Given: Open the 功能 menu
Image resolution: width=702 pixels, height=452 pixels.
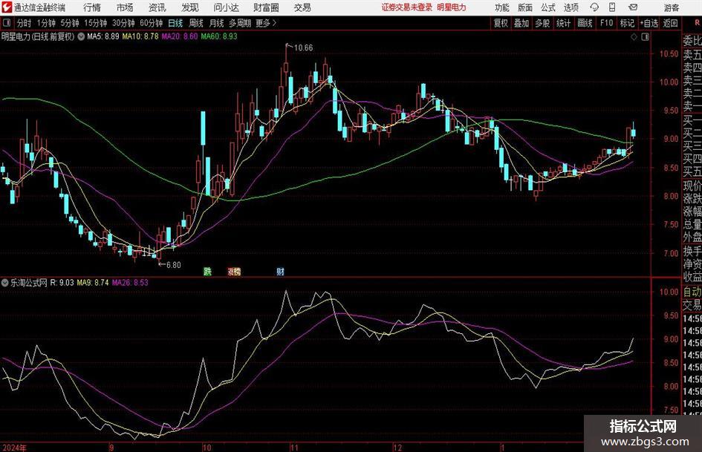Looking at the screenshot, I should point(502,7).
